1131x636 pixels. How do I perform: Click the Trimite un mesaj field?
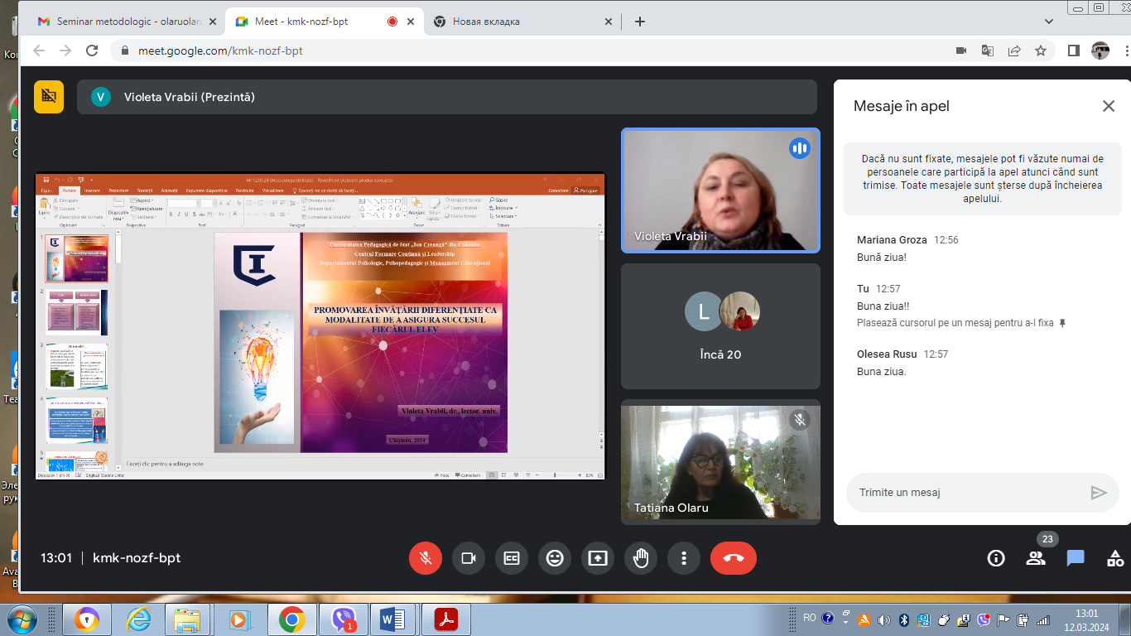[969, 493]
